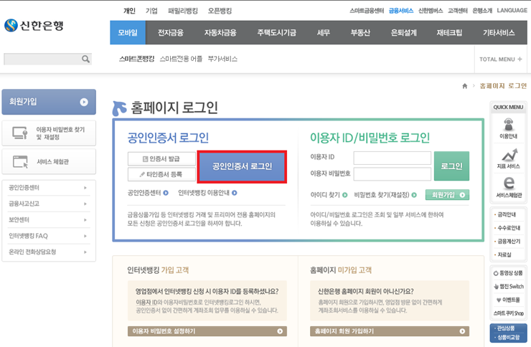Expand 인터넷뱅킹 FAQ sidebar item

coord(49,236)
